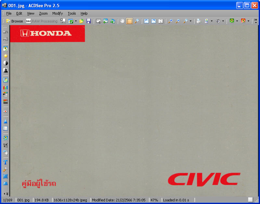Select the Zoom magnifier tool
Image resolution: width=260 pixels, height=204 pixels.
pyautogui.click(x=137, y=21)
